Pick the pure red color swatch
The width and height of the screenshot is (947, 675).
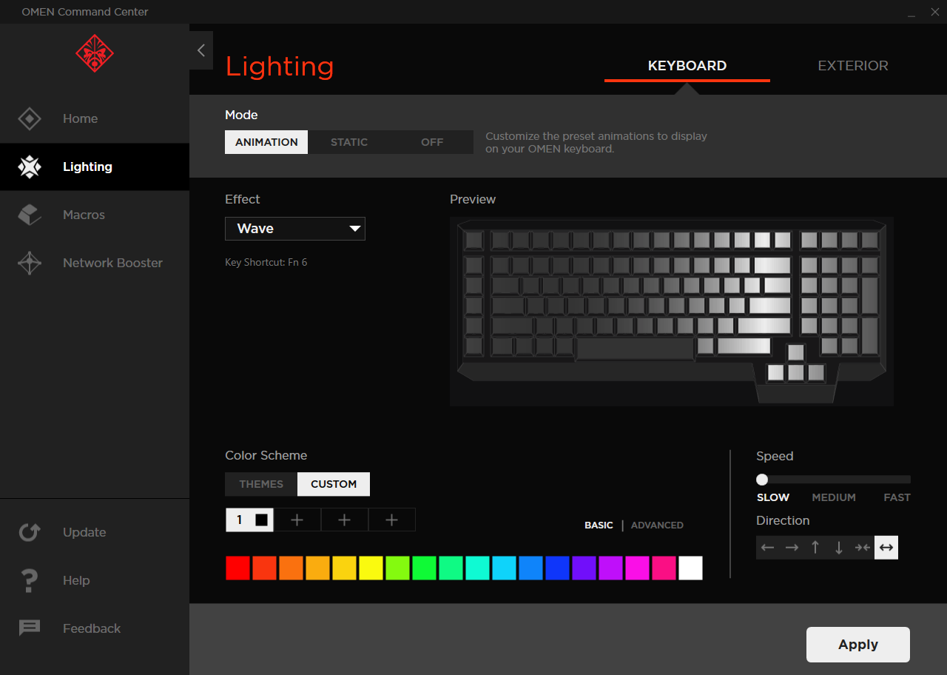[237, 568]
